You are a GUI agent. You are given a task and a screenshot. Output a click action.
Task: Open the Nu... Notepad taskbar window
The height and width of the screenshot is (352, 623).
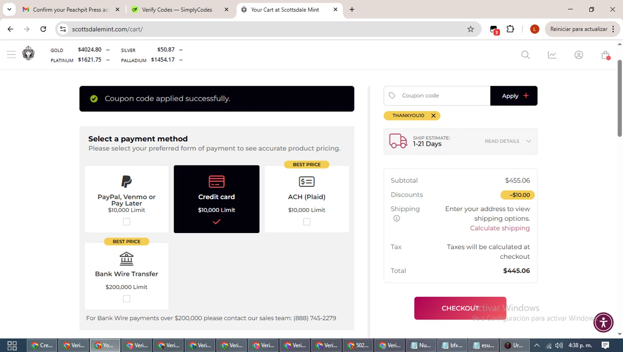pos(421,345)
